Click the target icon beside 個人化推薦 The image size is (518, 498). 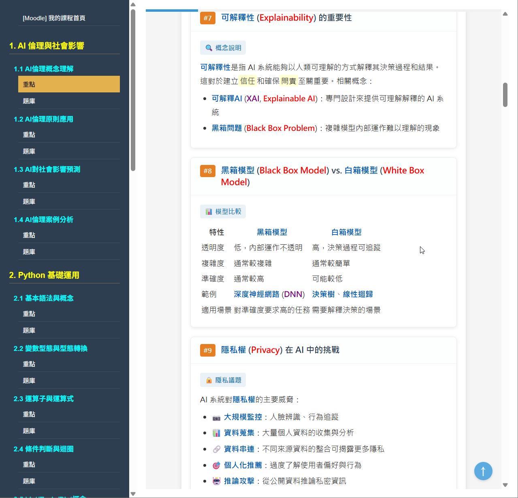217,465
